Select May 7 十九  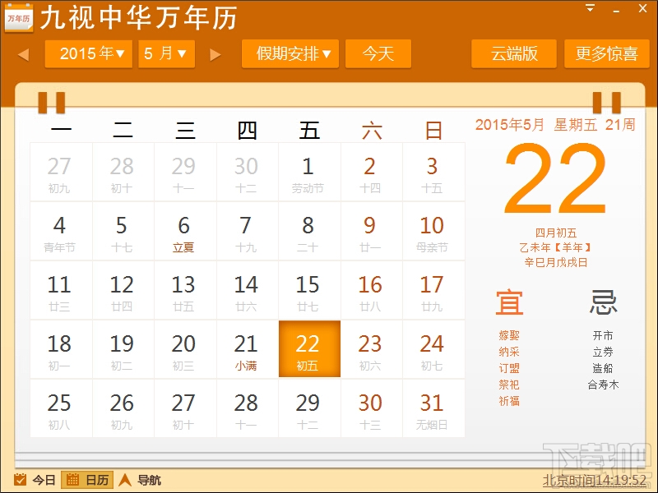(x=248, y=232)
